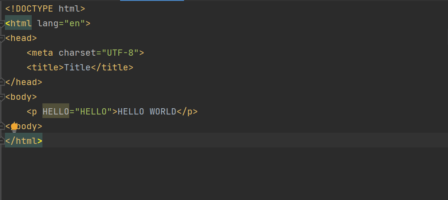The width and height of the screenshot is (448, 200).
Task: Click the meta tag name
Action: click(42, 53)
